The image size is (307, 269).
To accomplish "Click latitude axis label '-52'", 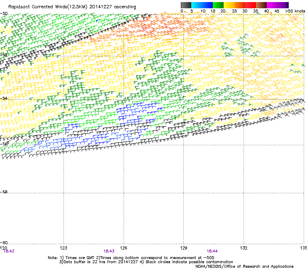I will [x=4, y=55].
